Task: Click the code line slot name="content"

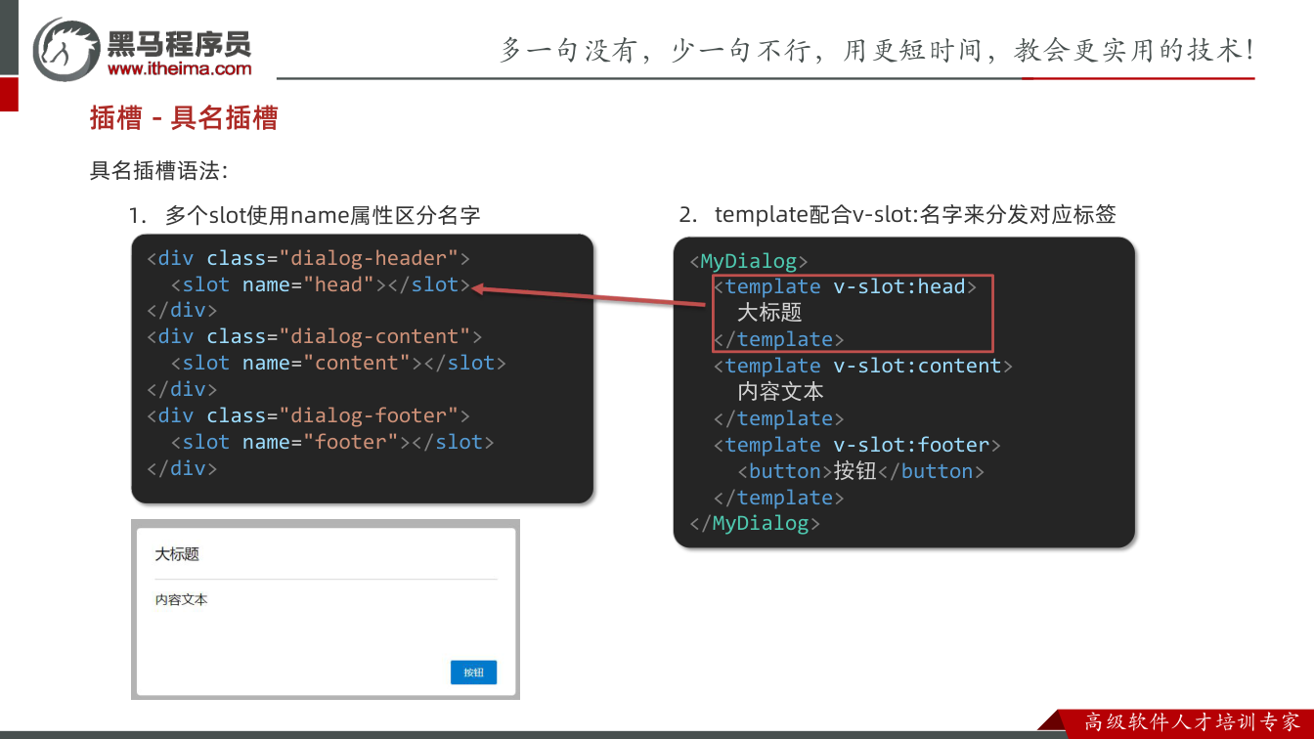Action: 338,363
